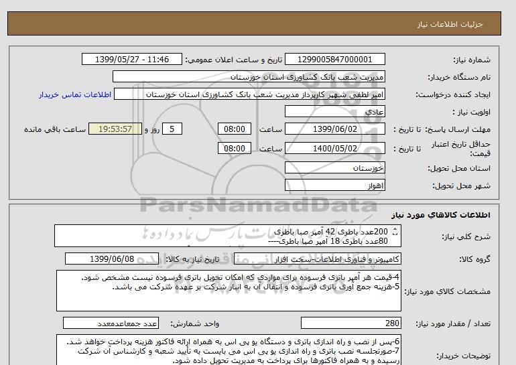This screenshot has width=516, height=365.
Task: Click the اطلاعات کالاهای مورد نیاز section heading
Action: click(x=441, y=215)
